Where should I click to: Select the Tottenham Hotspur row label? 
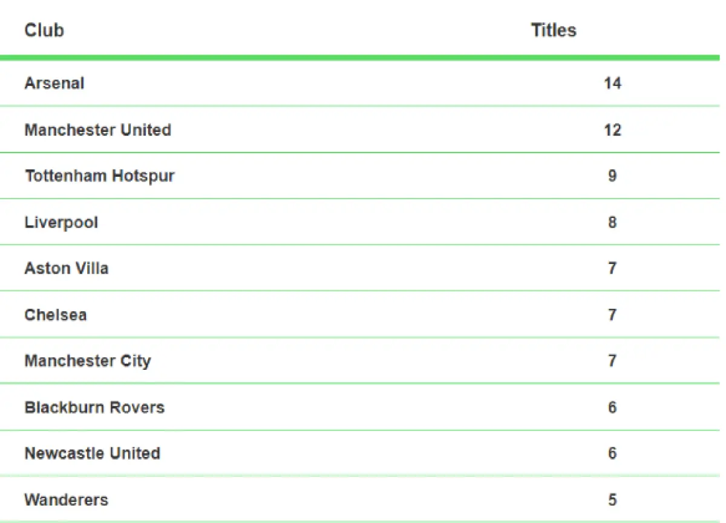[x=100, y=176]
